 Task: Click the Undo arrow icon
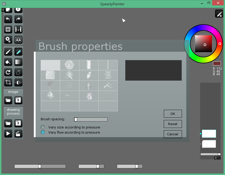[x=8, y=19]
